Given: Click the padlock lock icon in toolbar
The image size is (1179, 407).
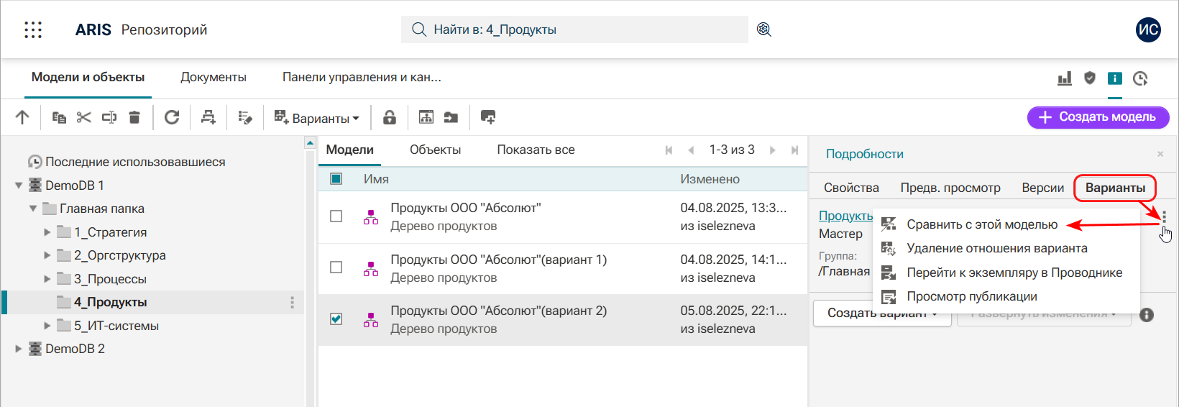Looking at the screenshot, I should pos(390,117).
